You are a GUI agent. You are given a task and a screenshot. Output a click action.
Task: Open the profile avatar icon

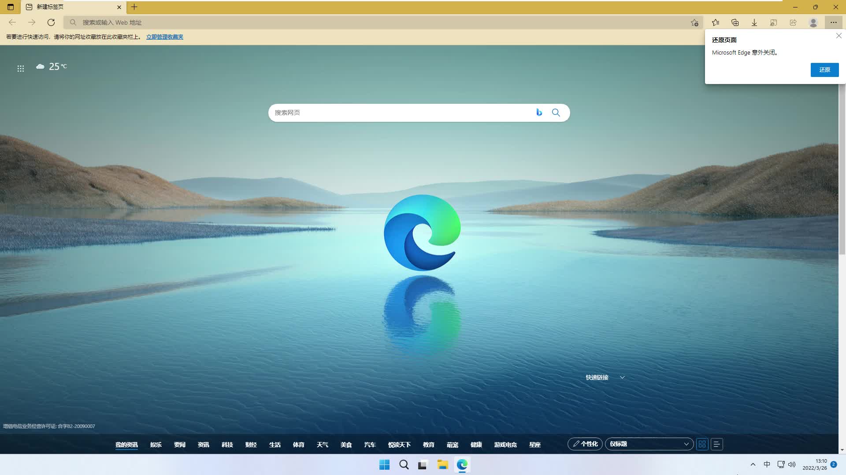[813, 22]
